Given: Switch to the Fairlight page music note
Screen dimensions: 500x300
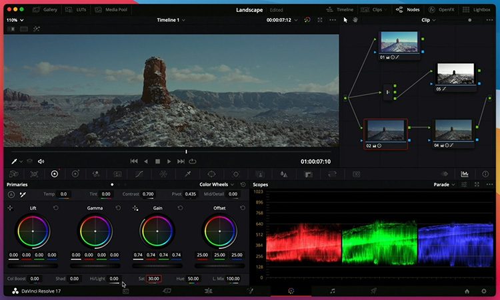Looking at the screenshot, I should pos(333,291).
